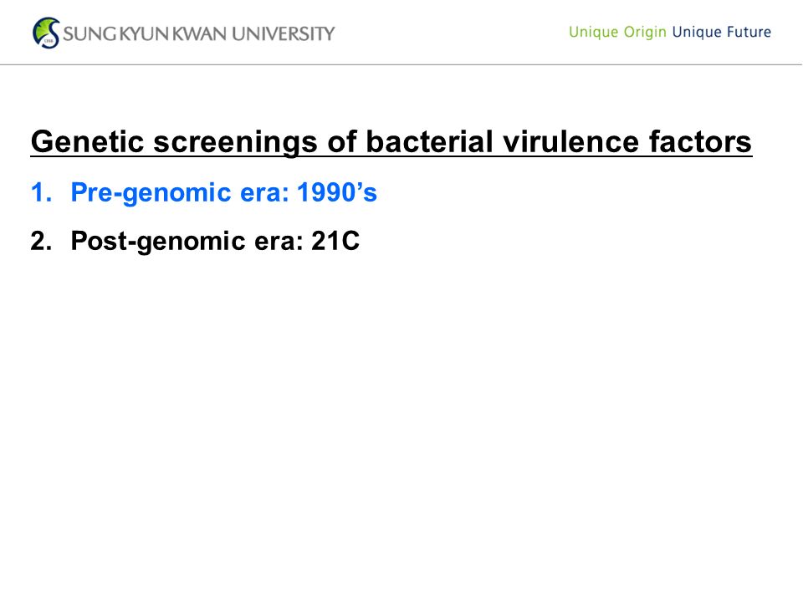Click the blue Unique Future slogan text

click(x=722, y=33)
